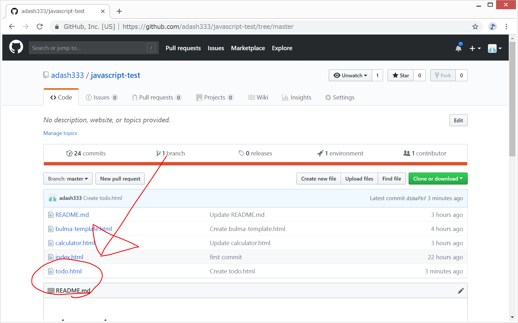
Task: Switch to the Insights tab
Action: pyautogui.click(x=297, y=97)
